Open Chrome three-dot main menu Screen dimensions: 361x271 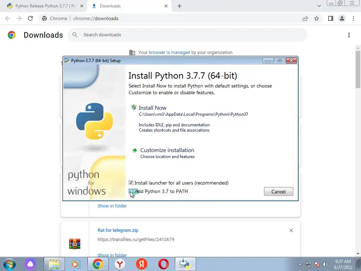click(x=353, y=18)
